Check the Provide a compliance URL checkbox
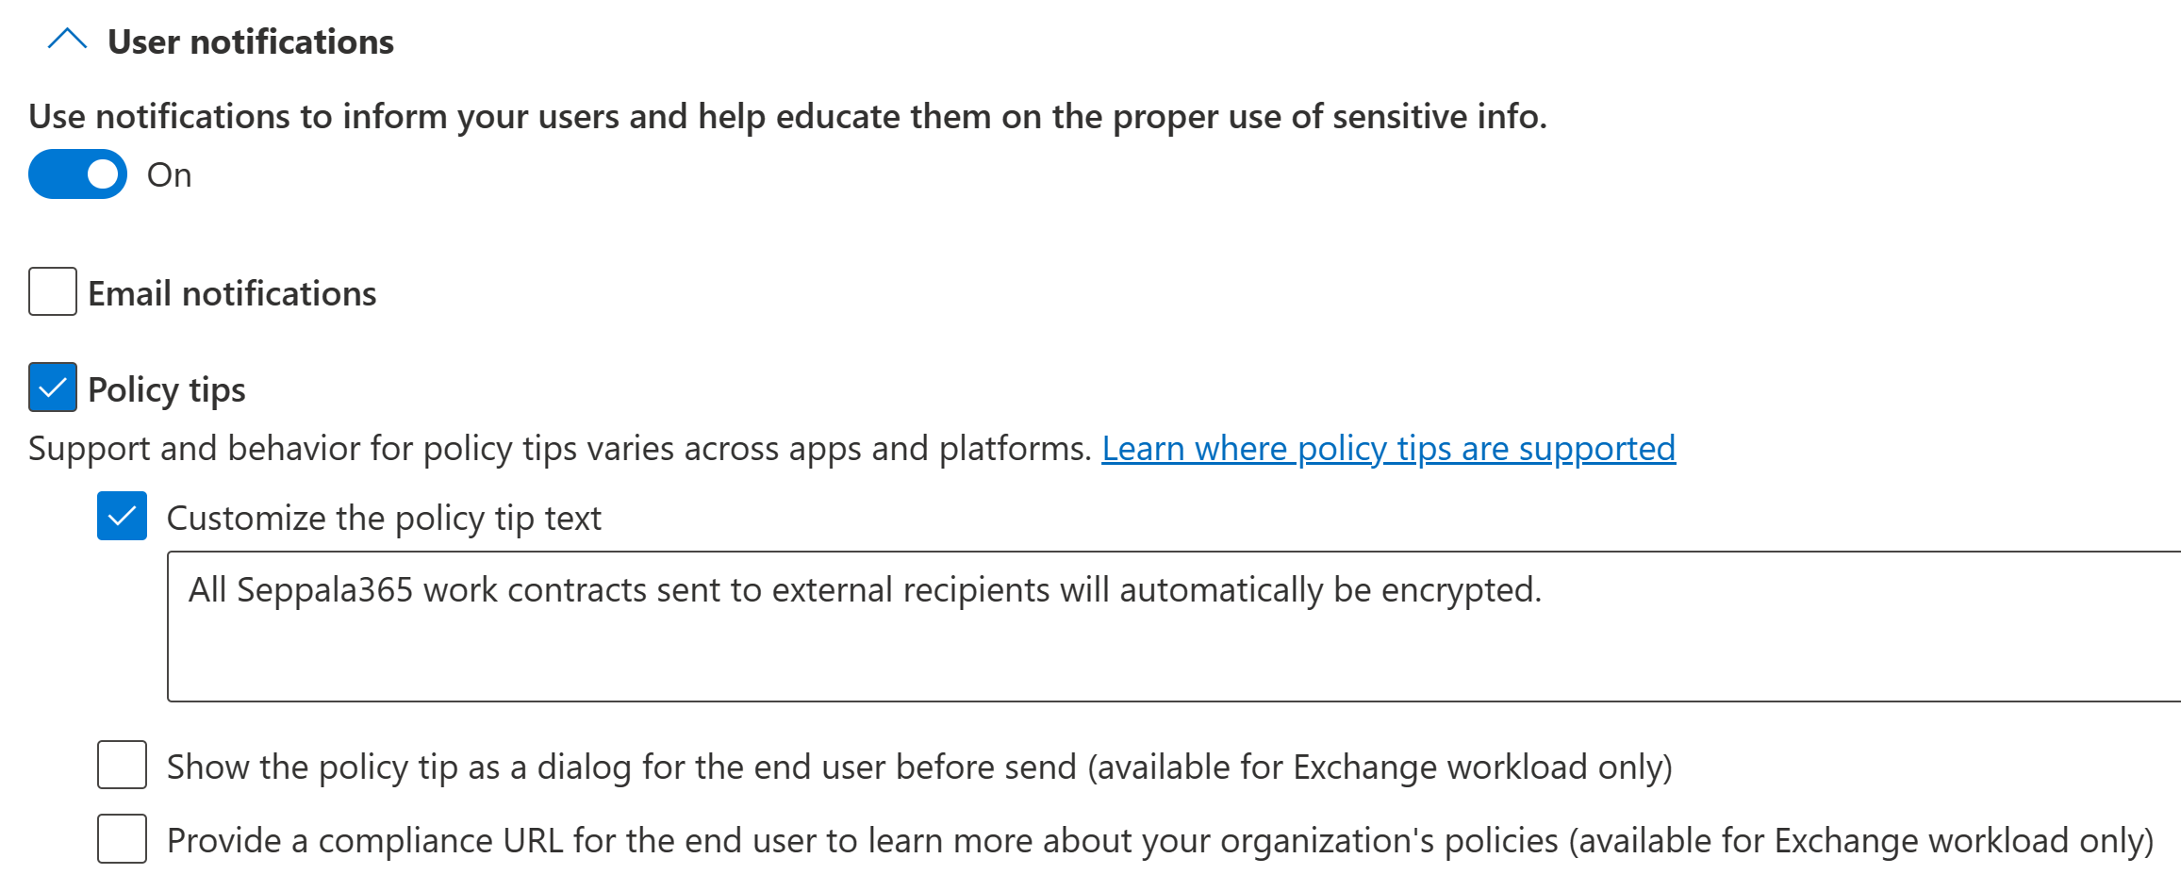Screen dimensions: 2181x891 pyautogui.click(x=122, y=838)
